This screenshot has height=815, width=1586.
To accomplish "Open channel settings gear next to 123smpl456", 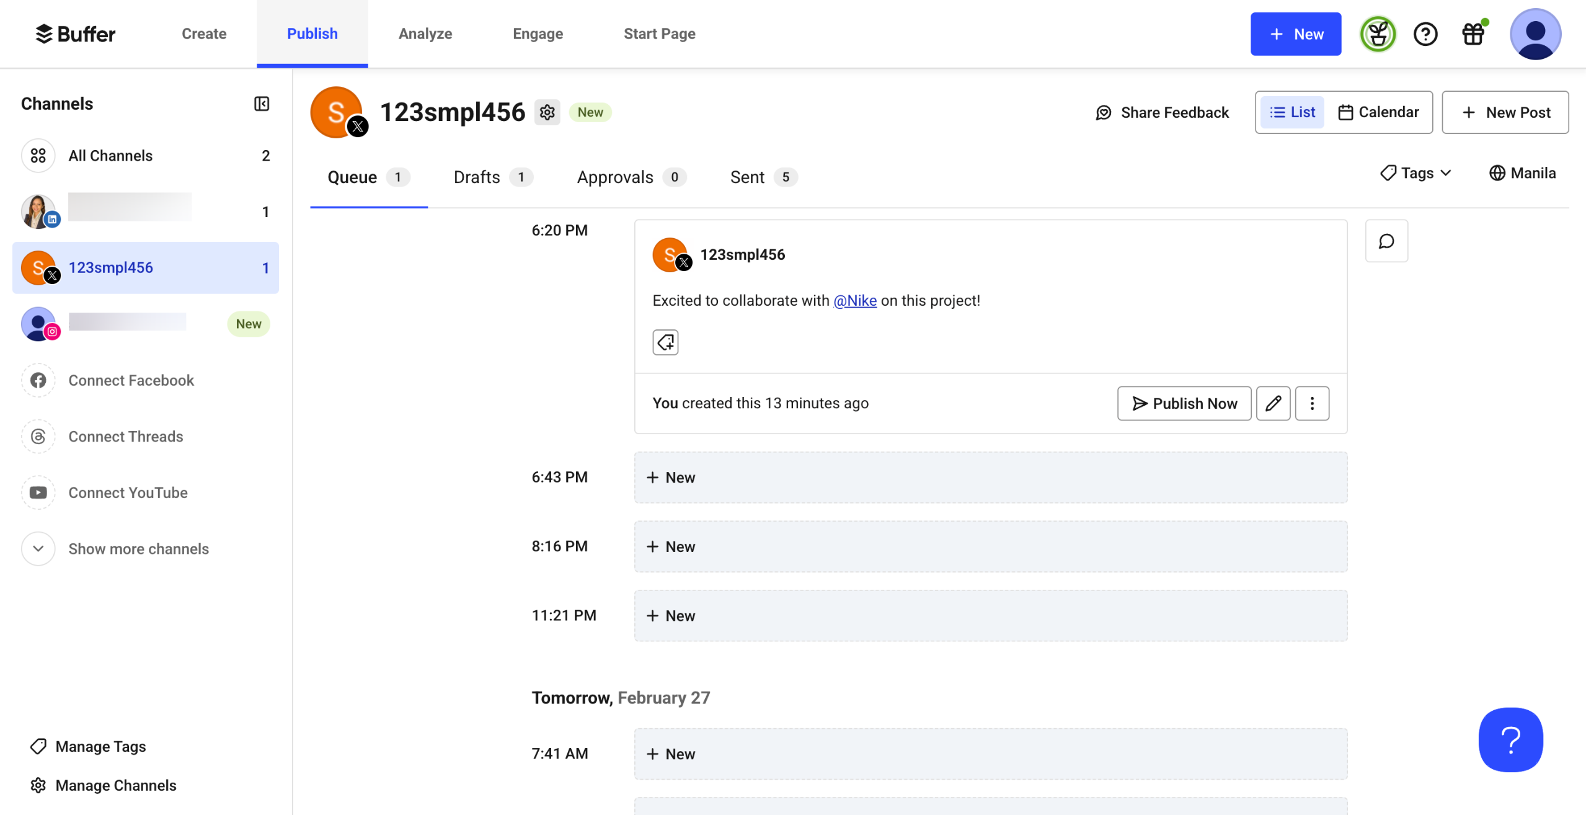I will tap(547, 112).
